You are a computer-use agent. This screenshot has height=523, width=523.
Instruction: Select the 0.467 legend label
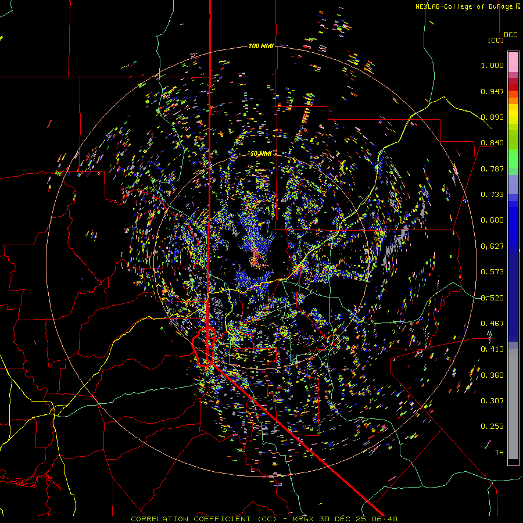point(492,324)
